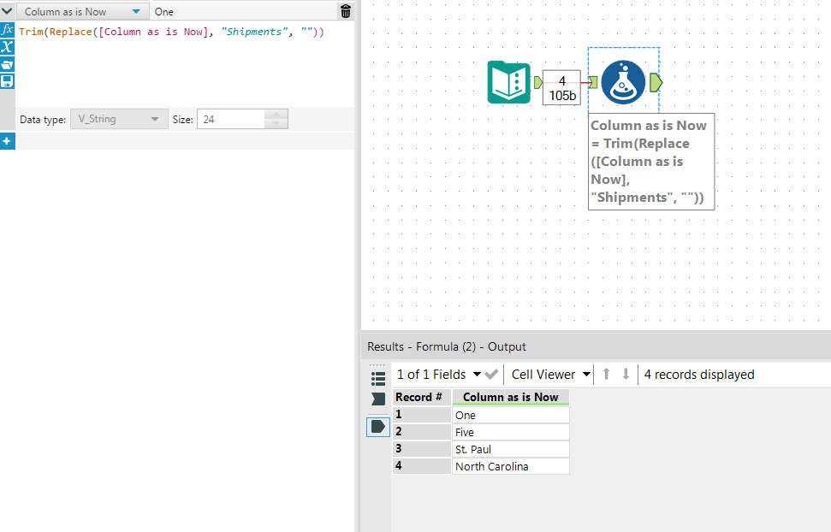Click the Size field showing 24
Image resolution: width=831 pixels, height=532 pixels.
230,119
